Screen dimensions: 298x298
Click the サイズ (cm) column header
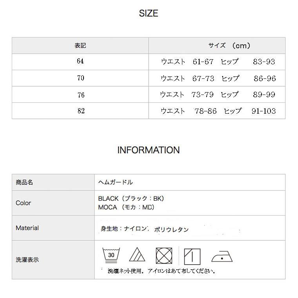tap(229, 45)
